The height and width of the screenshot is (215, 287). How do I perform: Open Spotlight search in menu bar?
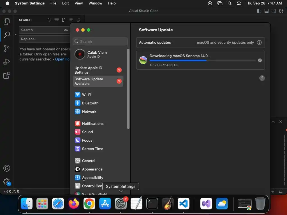coord(230,3)
